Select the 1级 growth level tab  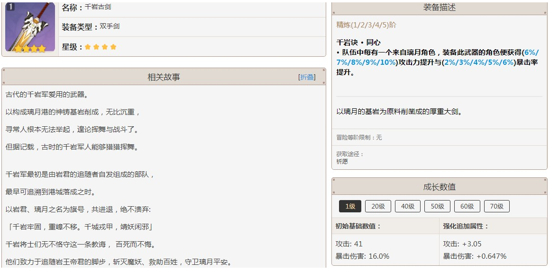click(350, 206)
